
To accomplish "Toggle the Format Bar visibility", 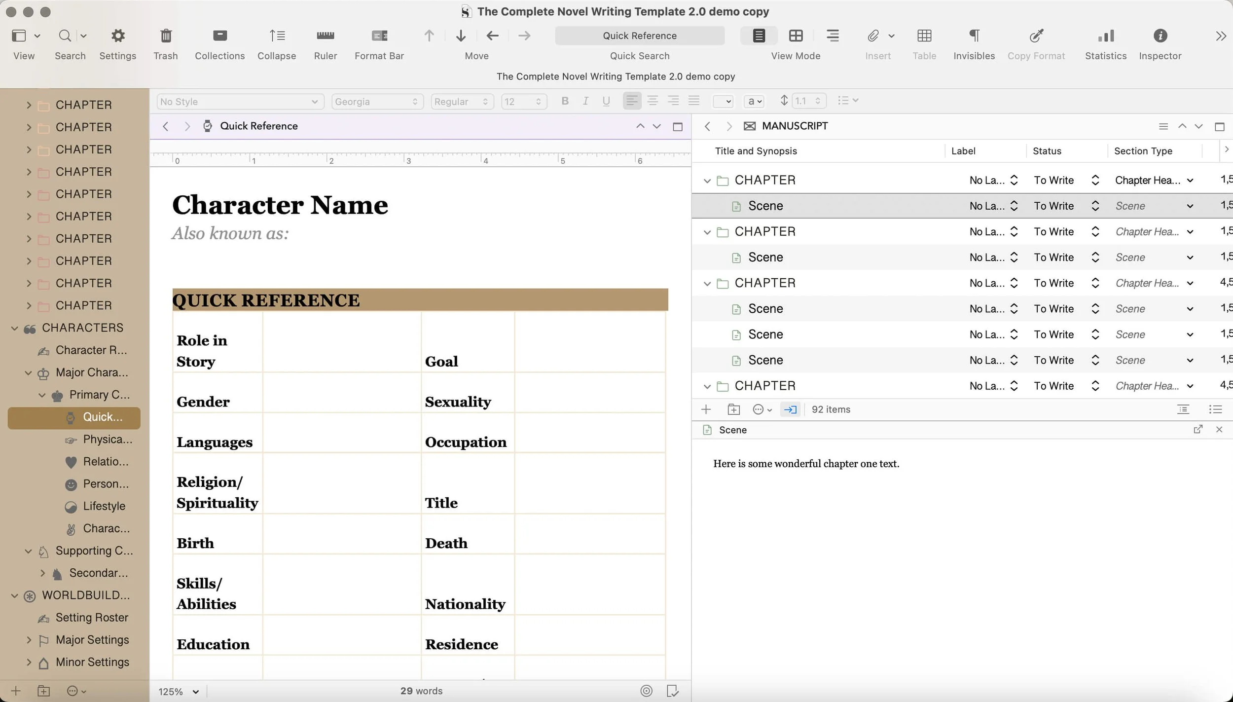I will coord(379,36).
